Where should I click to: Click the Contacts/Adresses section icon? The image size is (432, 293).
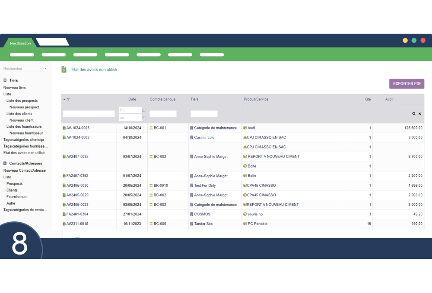coord(5,163)
